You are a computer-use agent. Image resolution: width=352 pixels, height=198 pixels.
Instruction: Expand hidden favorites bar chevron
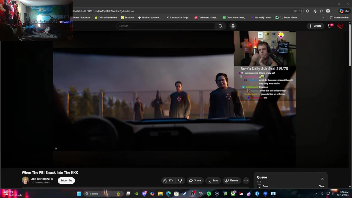(x=323, y=18)
